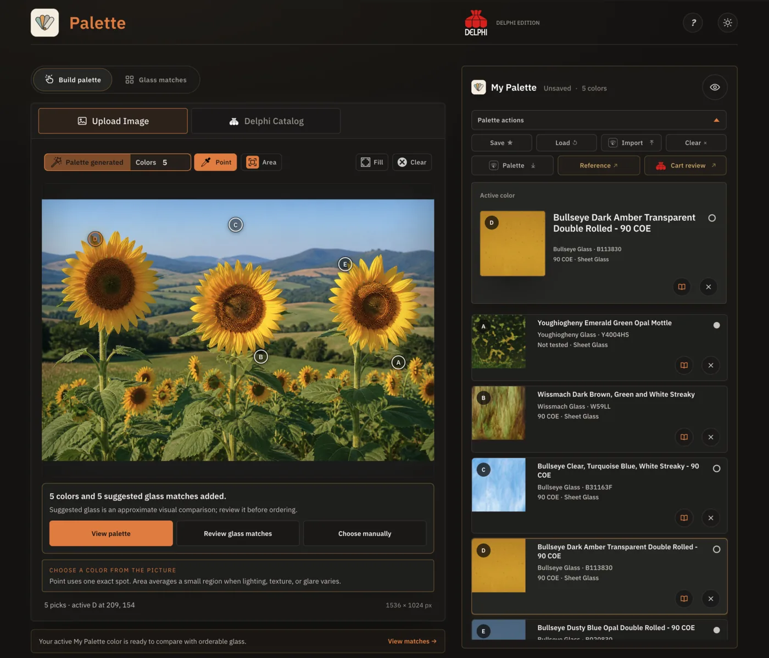
Task: Toggle radio for Bullseye Clear, Turquoise Blue Streaky
Action: click(716, 469)
